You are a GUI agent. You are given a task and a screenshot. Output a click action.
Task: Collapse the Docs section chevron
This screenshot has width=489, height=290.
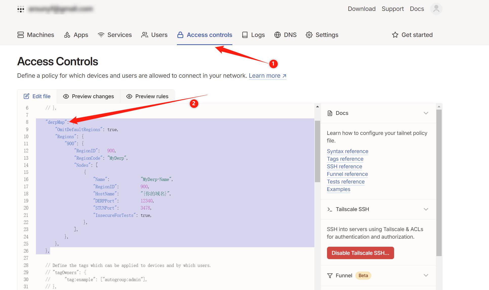pyautogui.click(x=426, y=113)
